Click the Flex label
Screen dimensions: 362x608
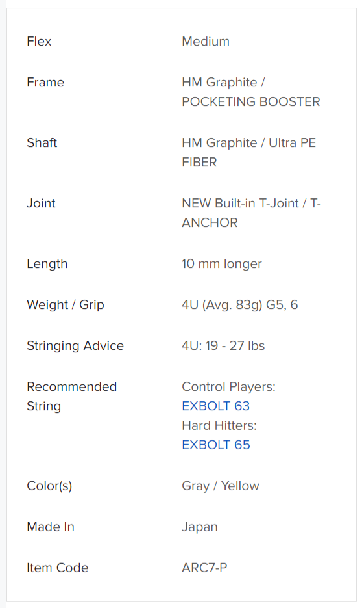click(39, 41)
